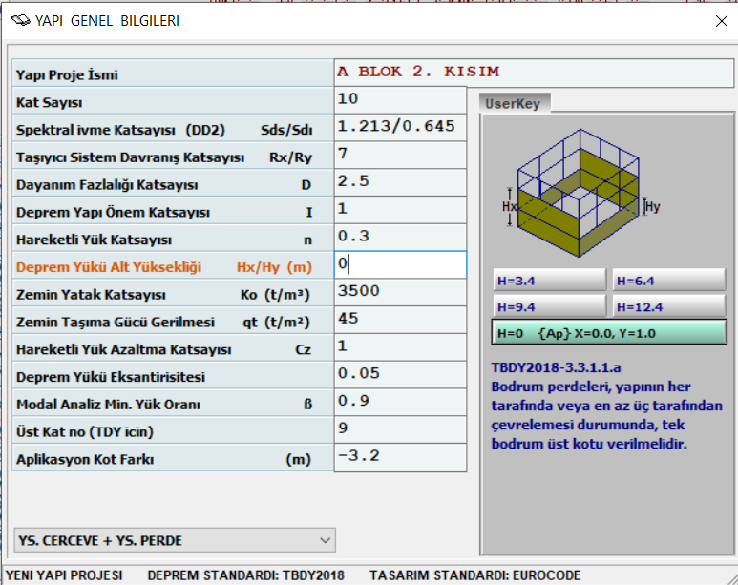
Task: Edit Modal Analiz Min. Yük Oranı field
Action: pyautogui.click(x=400, y=402)
